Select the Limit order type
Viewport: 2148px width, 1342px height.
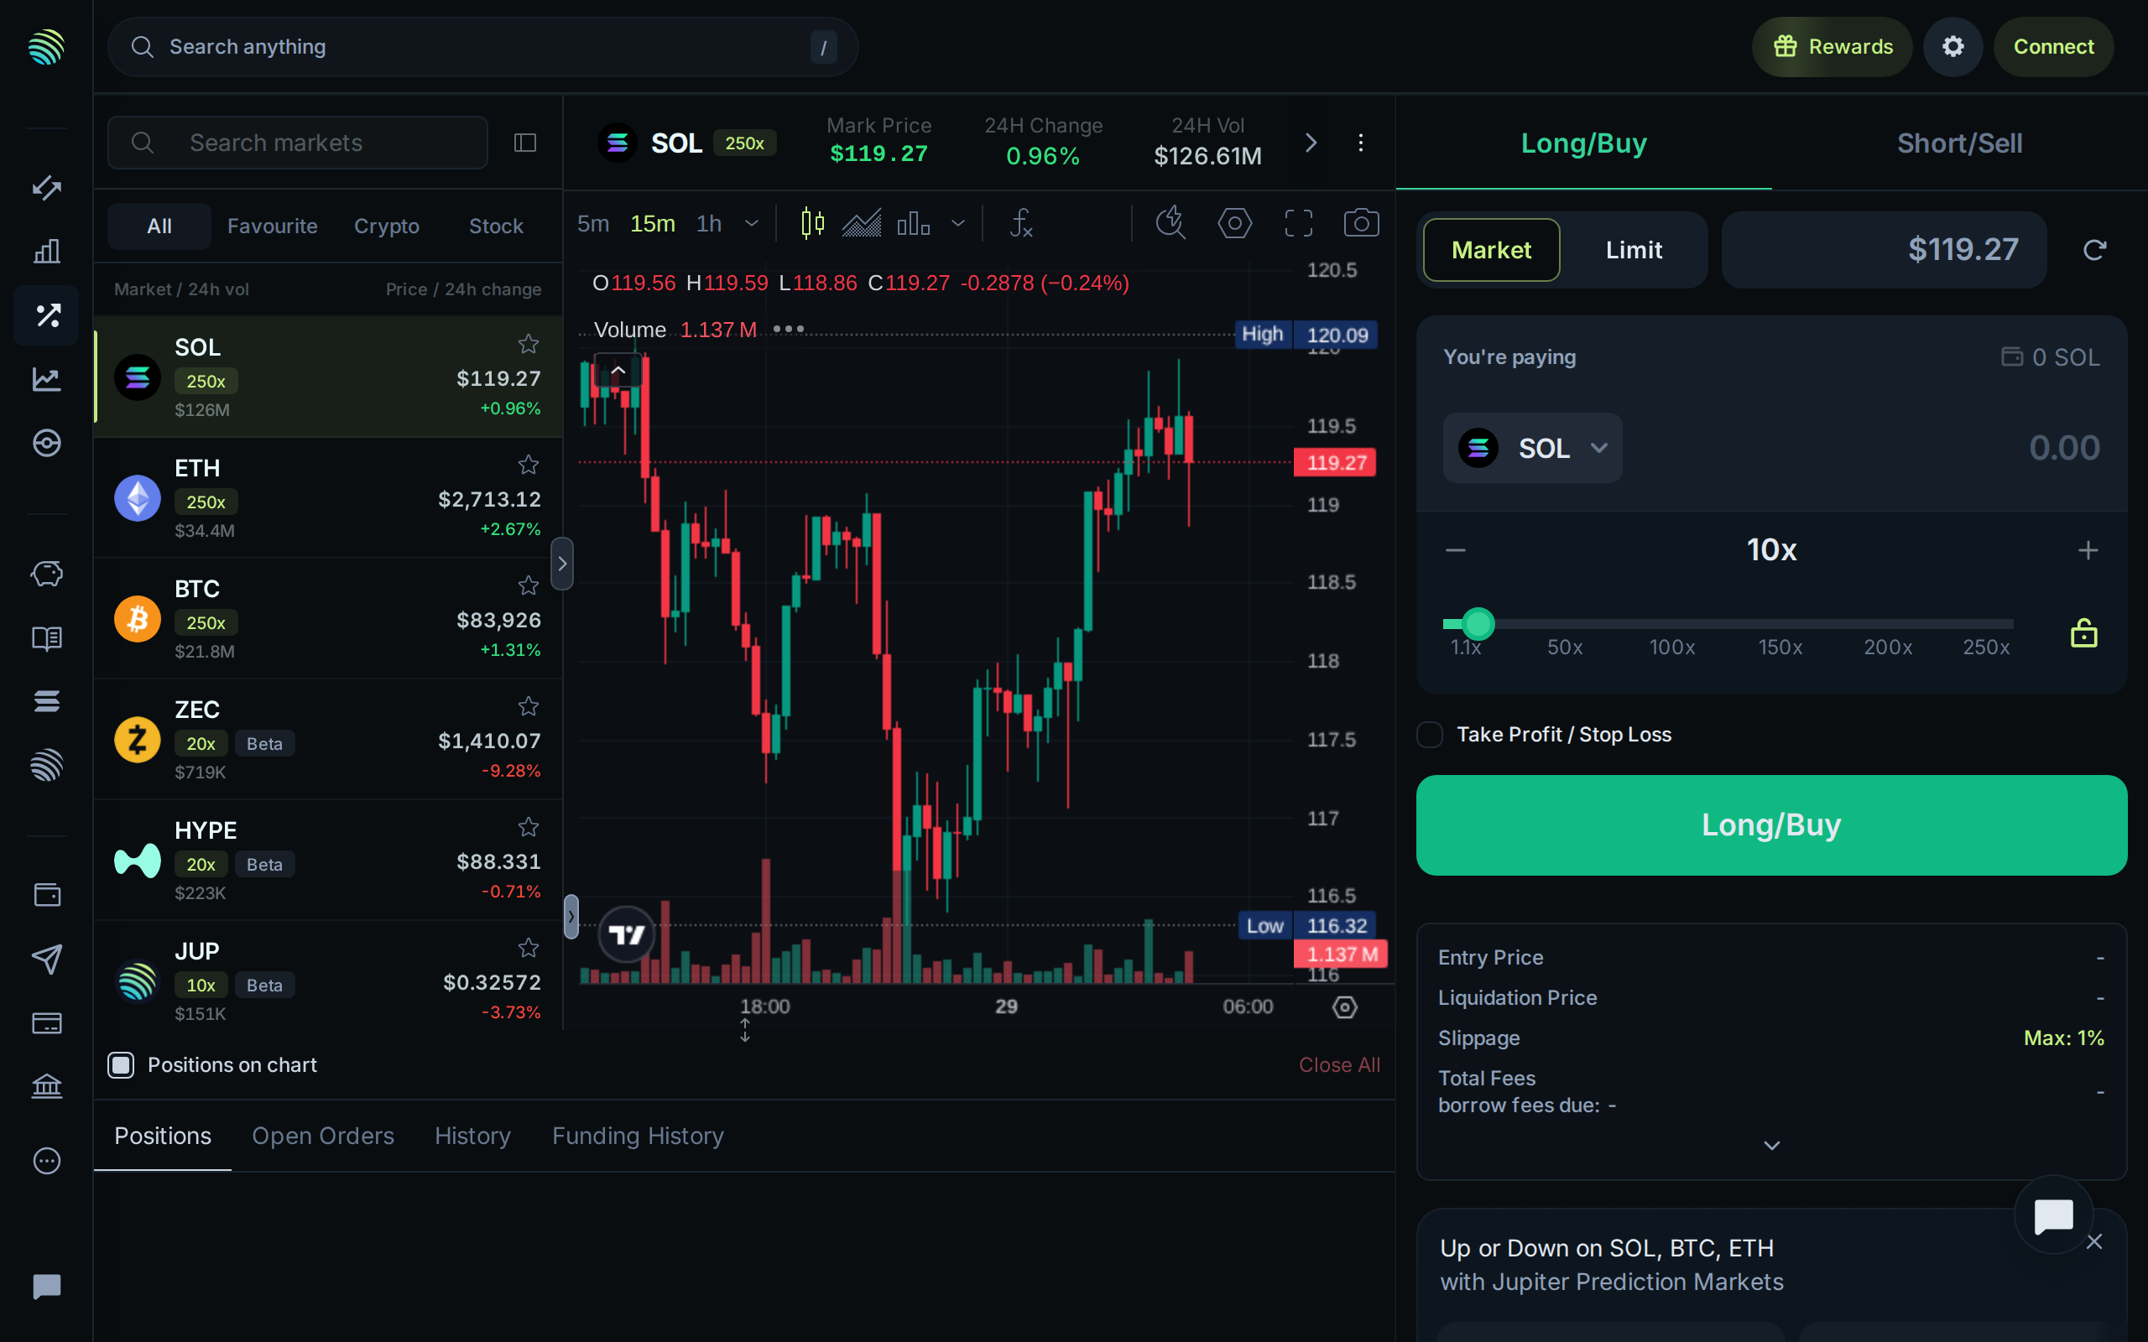[x=1633, y=250]
